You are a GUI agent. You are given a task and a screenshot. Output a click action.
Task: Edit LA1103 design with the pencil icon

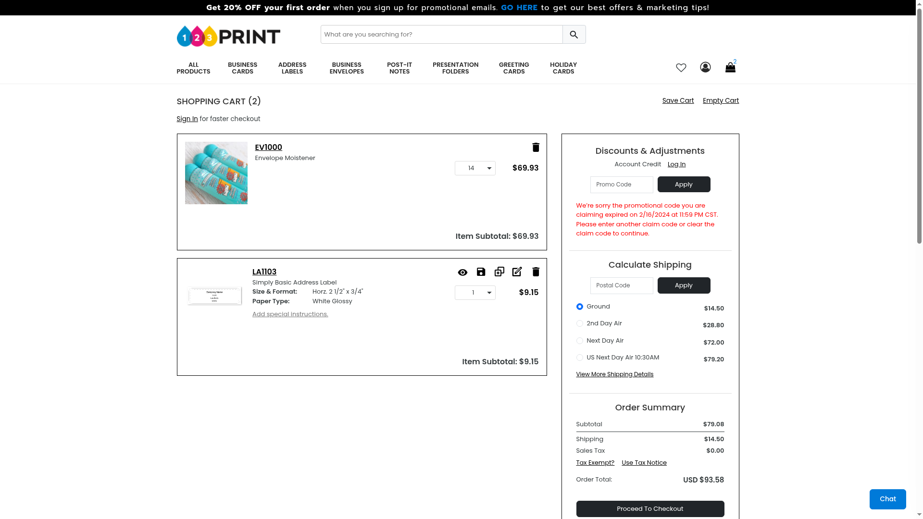(517, 272)
